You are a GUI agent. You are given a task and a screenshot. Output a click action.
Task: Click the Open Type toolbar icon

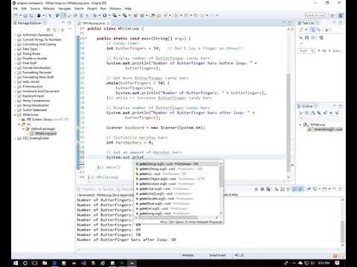153,16
